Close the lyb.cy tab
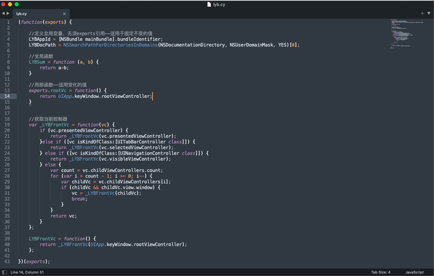The height and width of the screenshot is (276, 434). [64, 14]
